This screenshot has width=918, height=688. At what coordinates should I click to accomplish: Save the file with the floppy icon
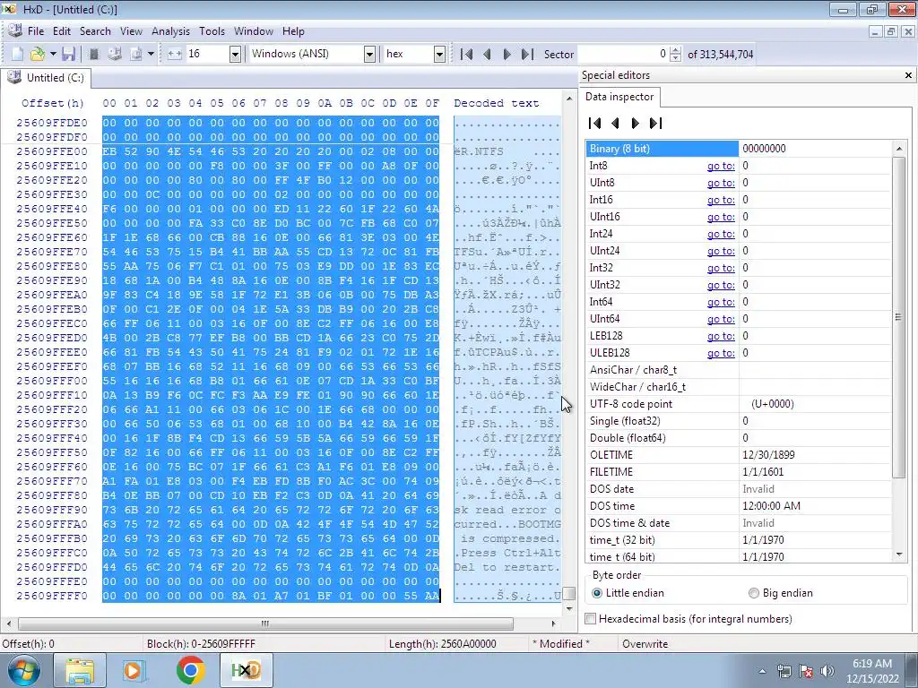coord(68,54)
